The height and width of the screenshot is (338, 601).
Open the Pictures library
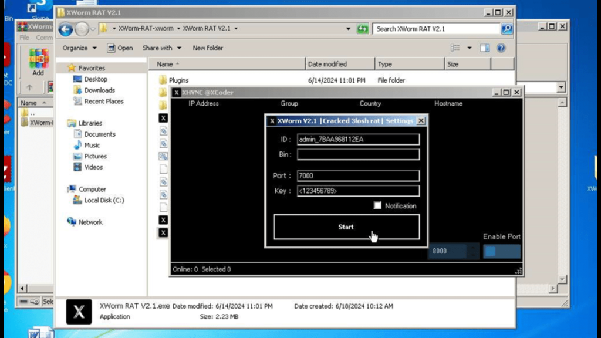(96, 156)
